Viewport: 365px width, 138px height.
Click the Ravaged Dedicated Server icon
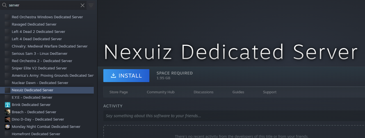click(x=8, y=24)
